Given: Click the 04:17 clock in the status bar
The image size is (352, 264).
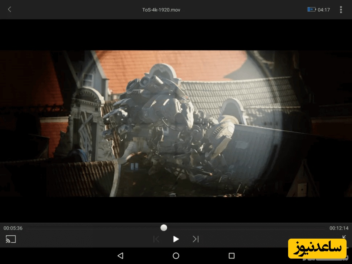Looking at the screenshot, I should (x=324, y=10).
